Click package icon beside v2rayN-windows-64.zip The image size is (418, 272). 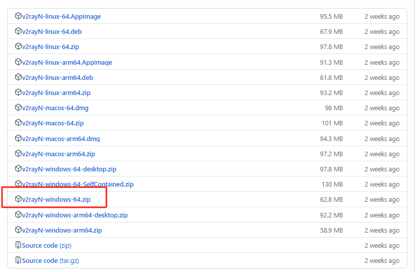click(18, 199)
